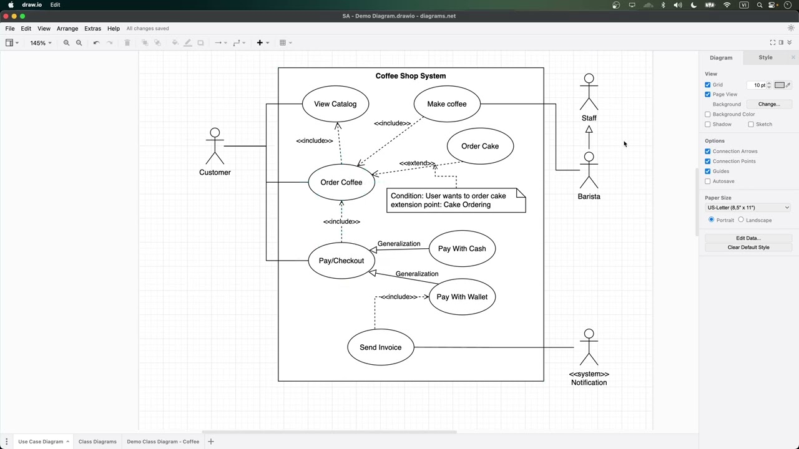Close the format panel with the X

click(793, 57)
